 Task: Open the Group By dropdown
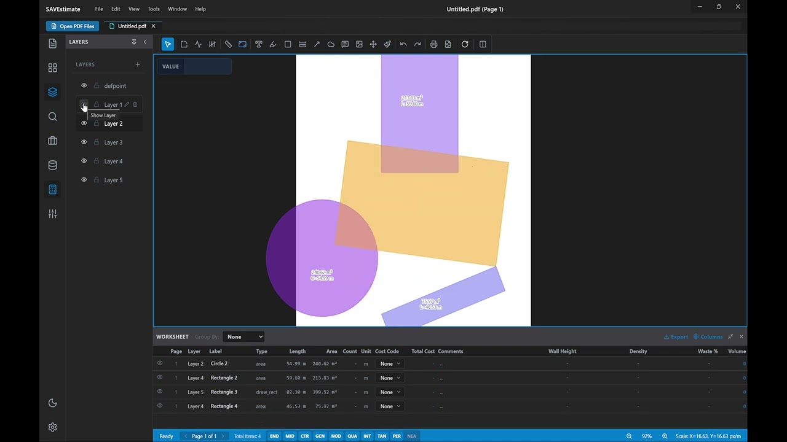(x=244, y=336)
